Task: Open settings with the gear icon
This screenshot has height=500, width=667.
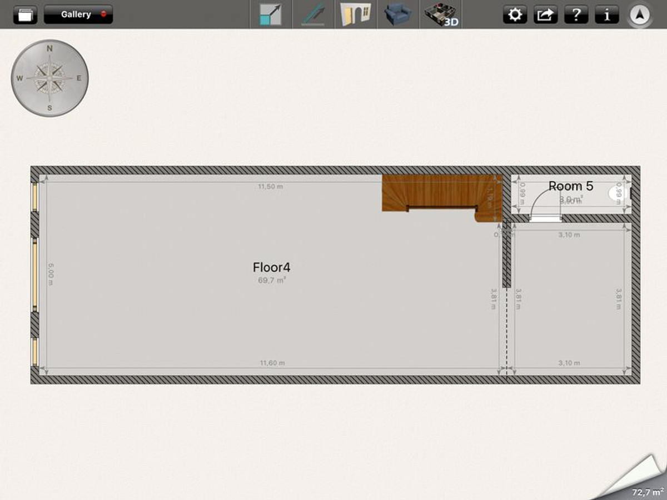Action: [x=515, y=15]
